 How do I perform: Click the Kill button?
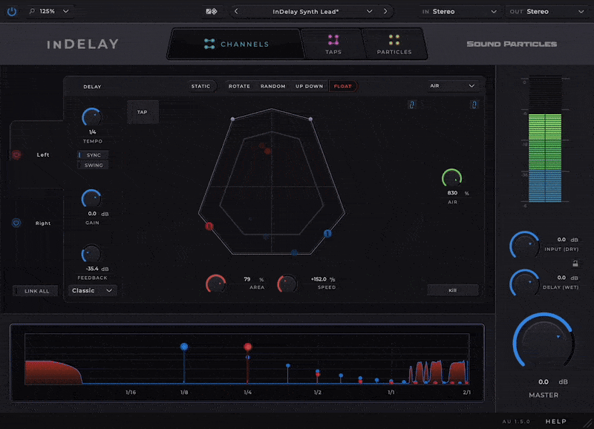452,290
